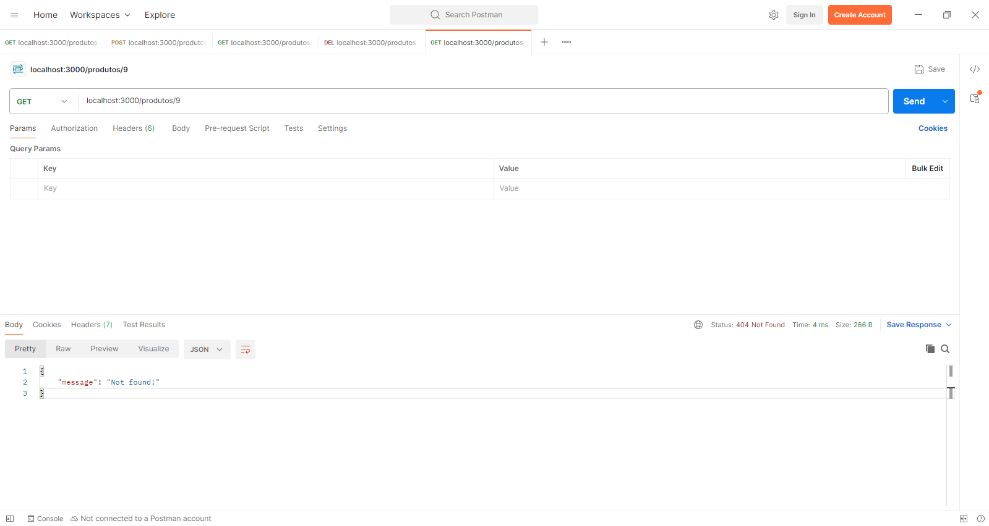Click Create Account
989x526 pixels.
(860, 15)
